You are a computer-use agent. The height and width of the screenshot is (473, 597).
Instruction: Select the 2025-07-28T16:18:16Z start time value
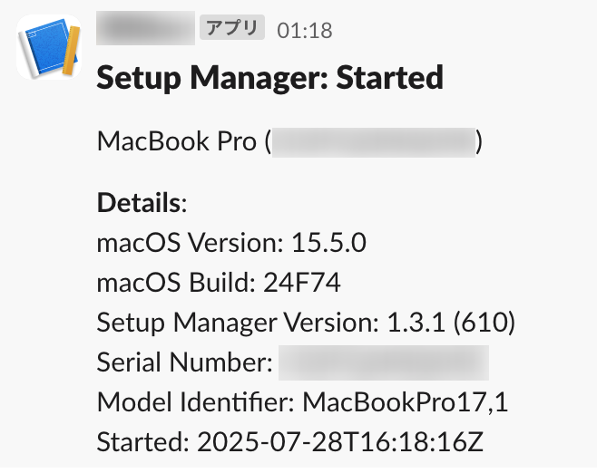(x=341, y=442)
